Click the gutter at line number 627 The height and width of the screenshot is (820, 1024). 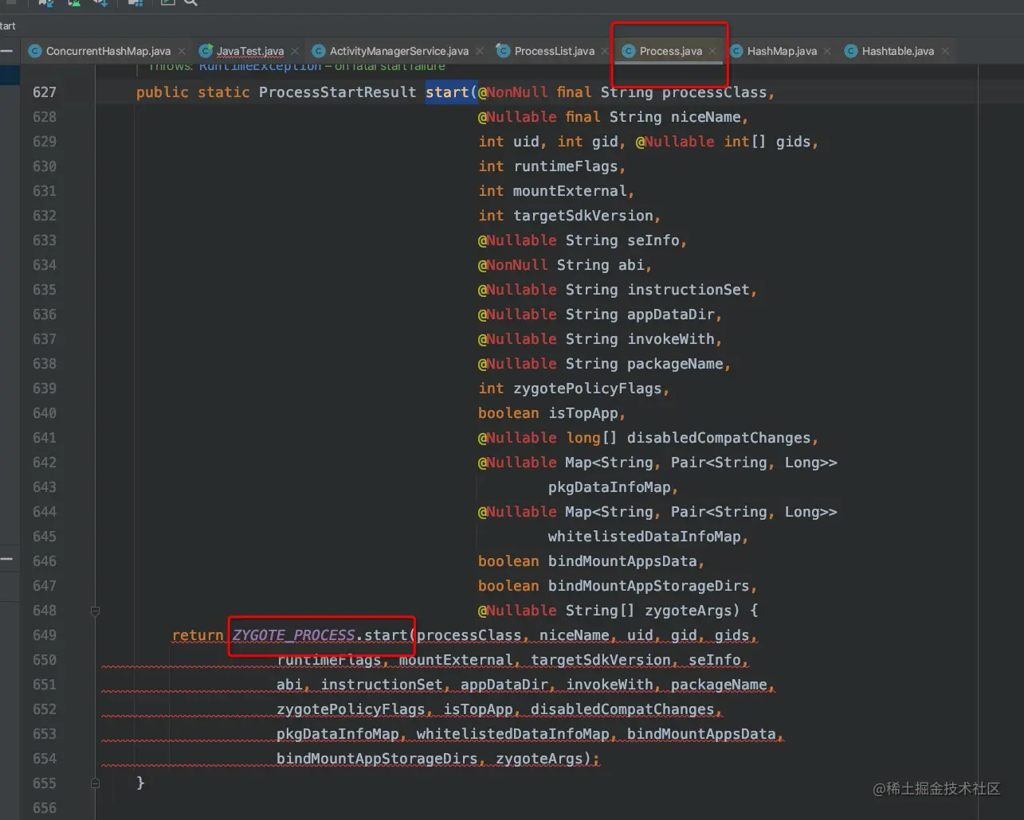[45, 92]
